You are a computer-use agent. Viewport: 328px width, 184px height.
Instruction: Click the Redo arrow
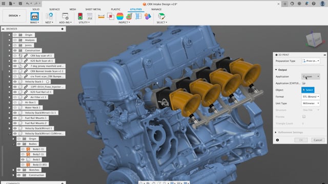pyautogui.click(x=36, y=4)
